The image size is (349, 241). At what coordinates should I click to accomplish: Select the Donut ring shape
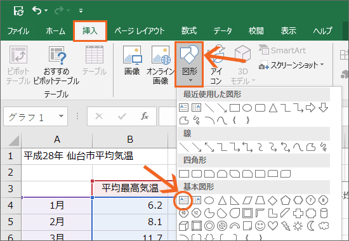pos(209,226)
